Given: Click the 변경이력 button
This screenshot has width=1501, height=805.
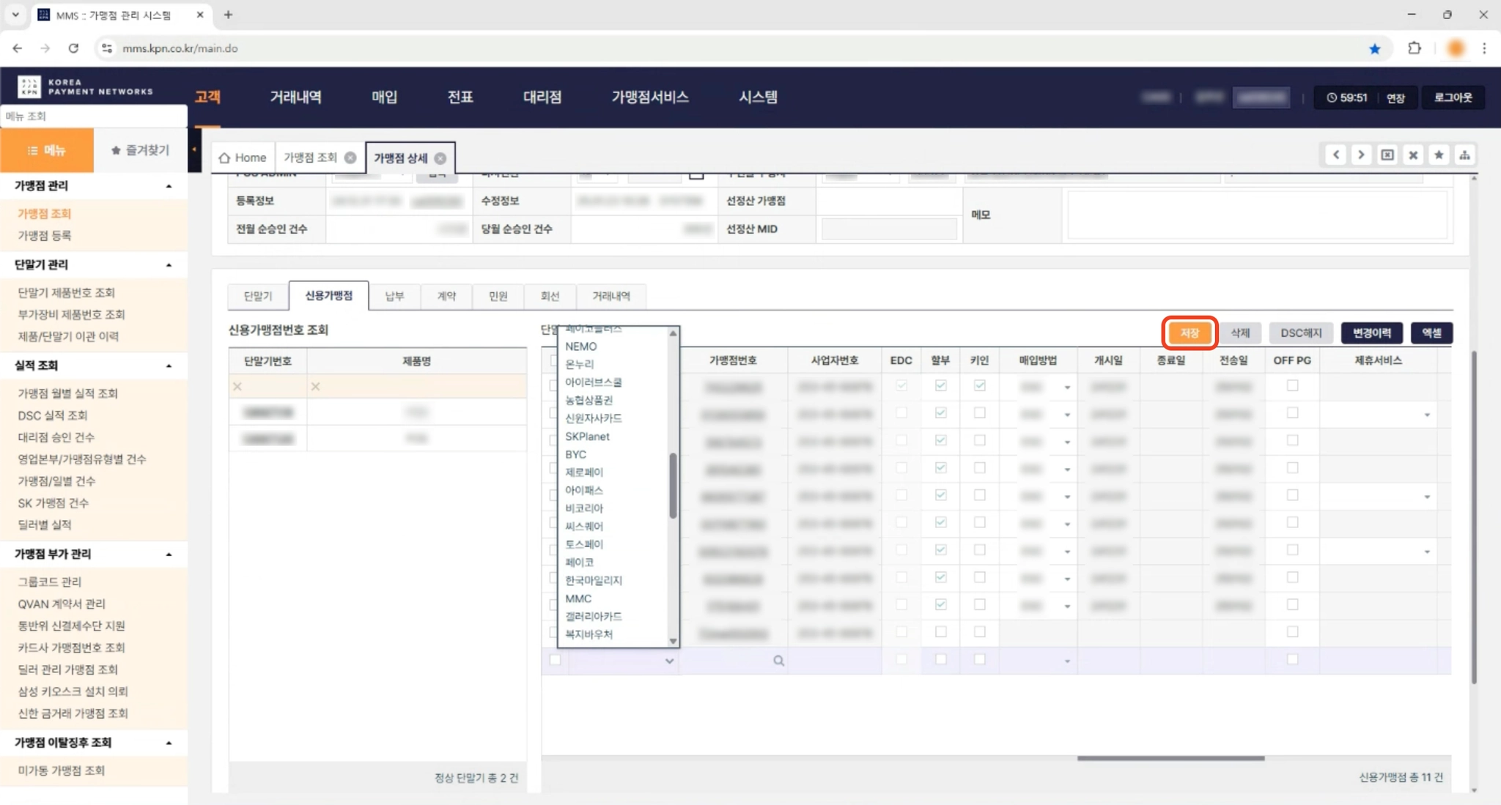Looking at the screenshot, I should 1371,333.
